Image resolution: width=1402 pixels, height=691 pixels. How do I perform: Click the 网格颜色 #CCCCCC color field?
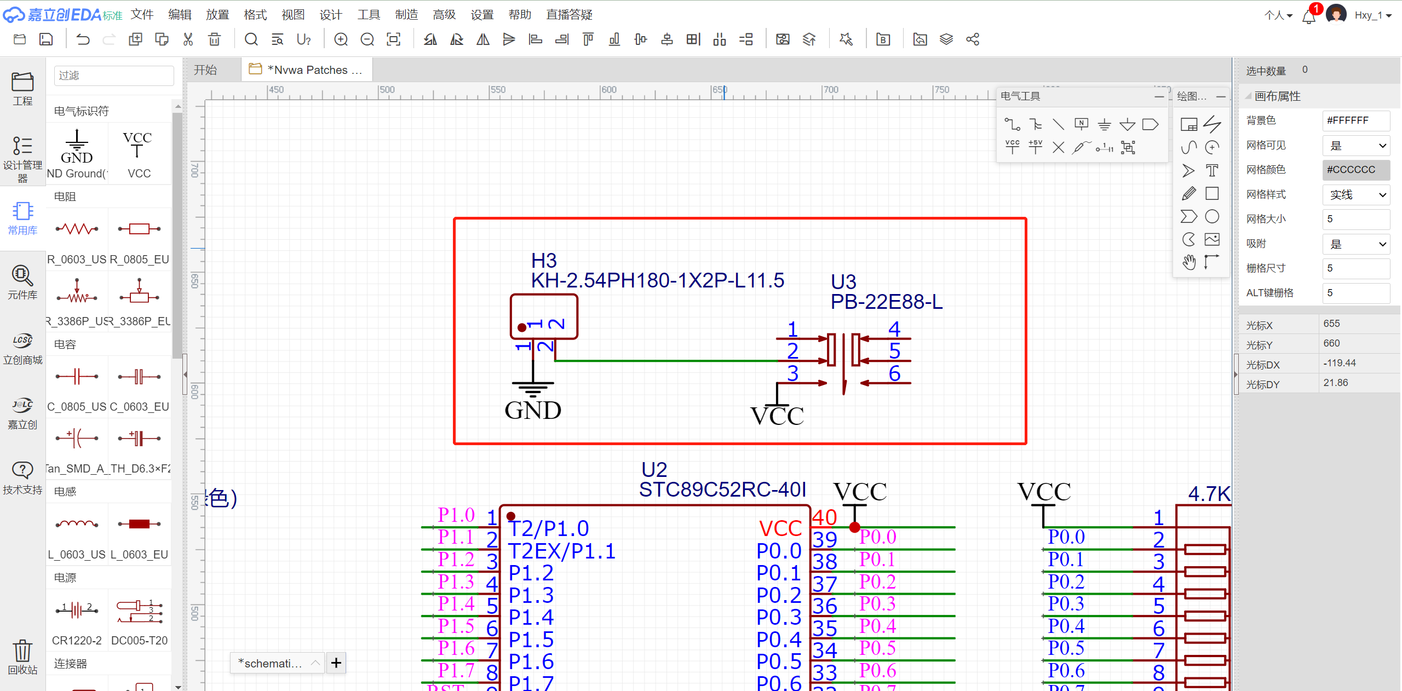[x=1356, y=170]
